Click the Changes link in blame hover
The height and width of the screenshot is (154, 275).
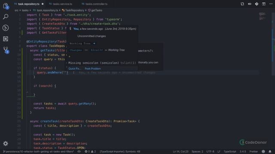pyautogui.click(x=76, y=50)
